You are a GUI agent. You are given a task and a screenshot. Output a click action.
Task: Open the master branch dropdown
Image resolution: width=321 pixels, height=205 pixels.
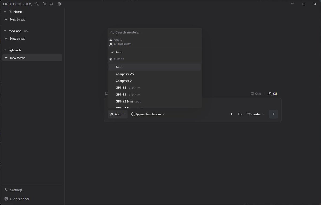click(x=256, y=114)
